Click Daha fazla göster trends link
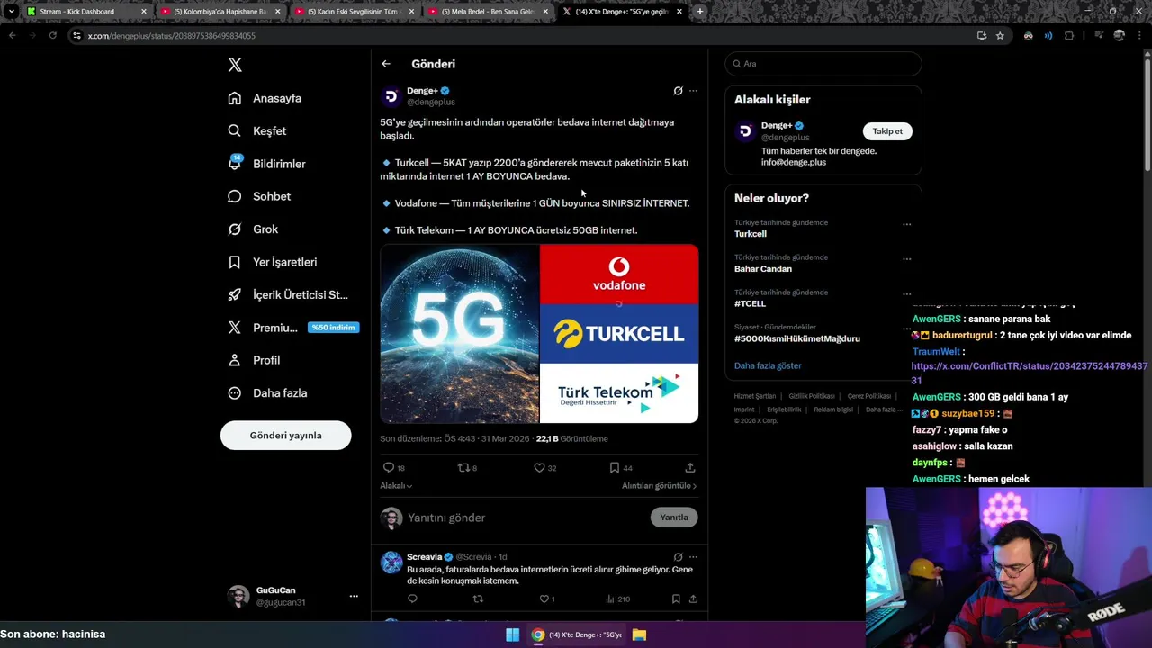The width and height of the screenshot is (1152, 648). coord(768,366)
